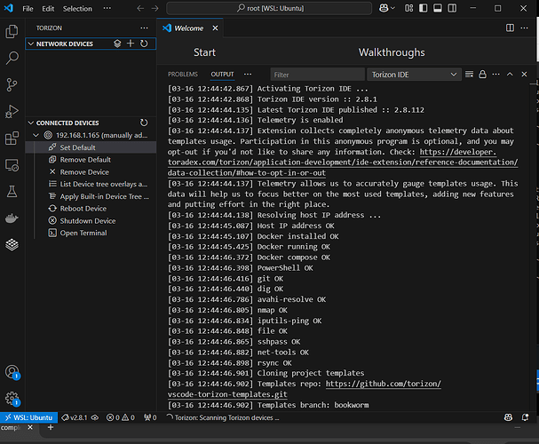The image size is (539, 444).
Task: Click the WSL: Ubuntu remote indicator
Action: (29, 417)
